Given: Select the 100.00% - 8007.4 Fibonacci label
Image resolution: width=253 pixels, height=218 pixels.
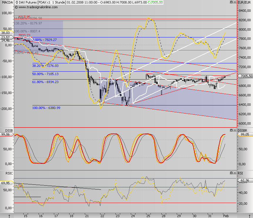Looking at the screenshot, I should [27, 31].
